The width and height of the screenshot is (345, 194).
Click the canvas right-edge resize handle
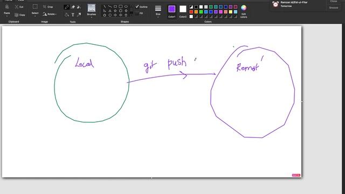coord(302,102)
